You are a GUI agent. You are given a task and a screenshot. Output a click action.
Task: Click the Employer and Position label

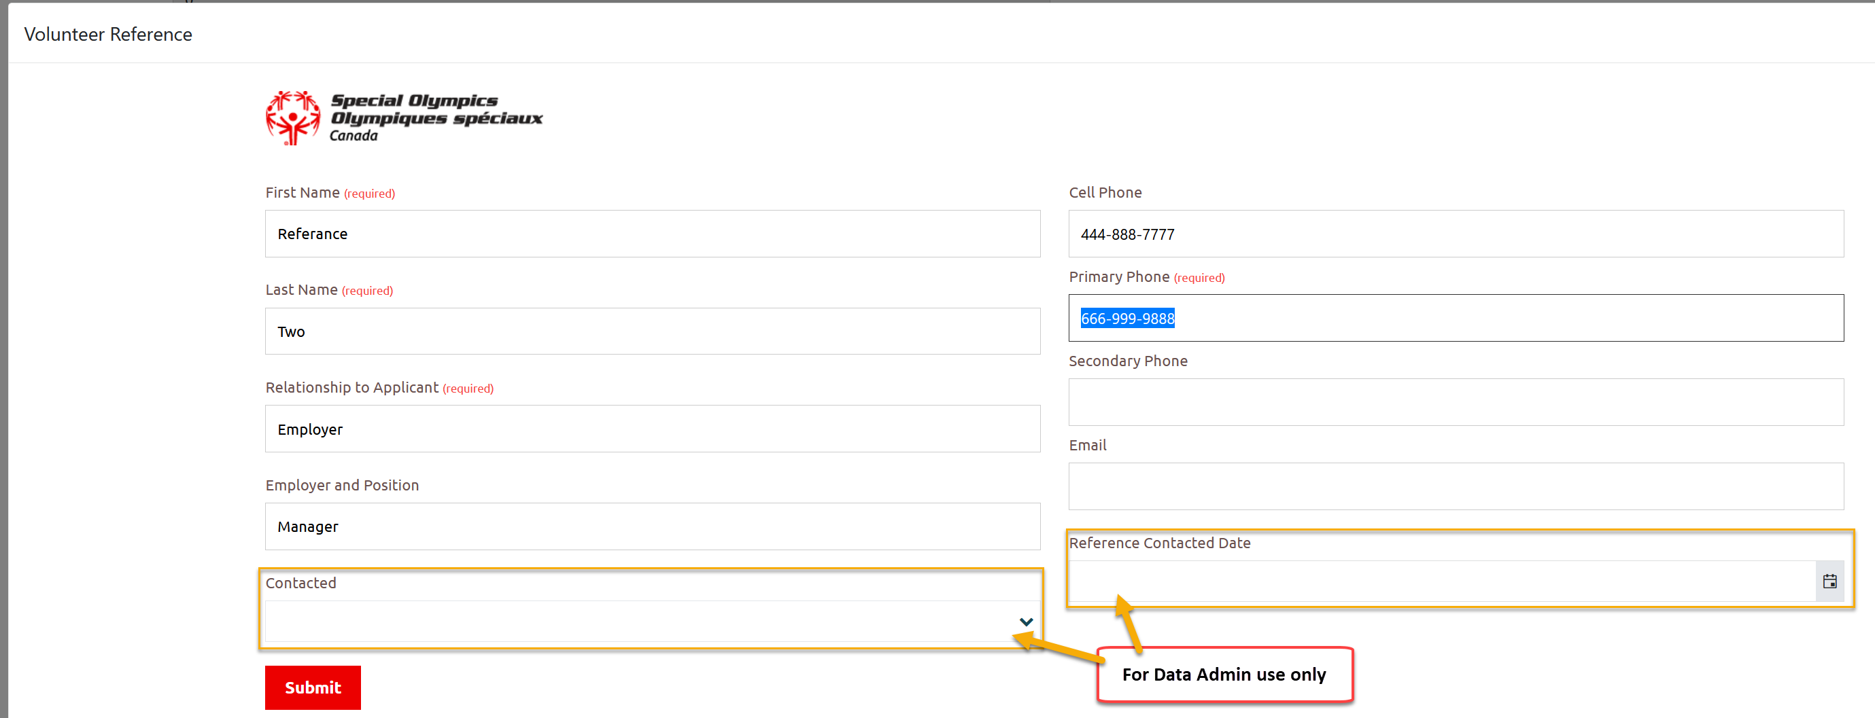coord(342,485)
